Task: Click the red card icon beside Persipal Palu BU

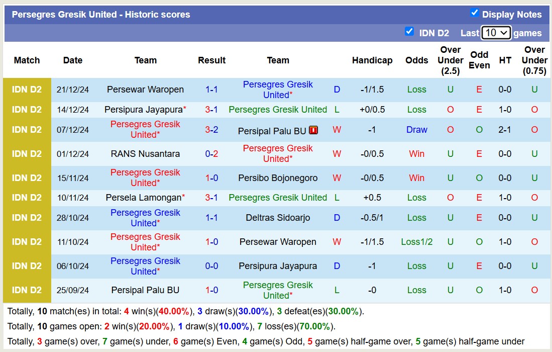Action: (x=314, y=130)
